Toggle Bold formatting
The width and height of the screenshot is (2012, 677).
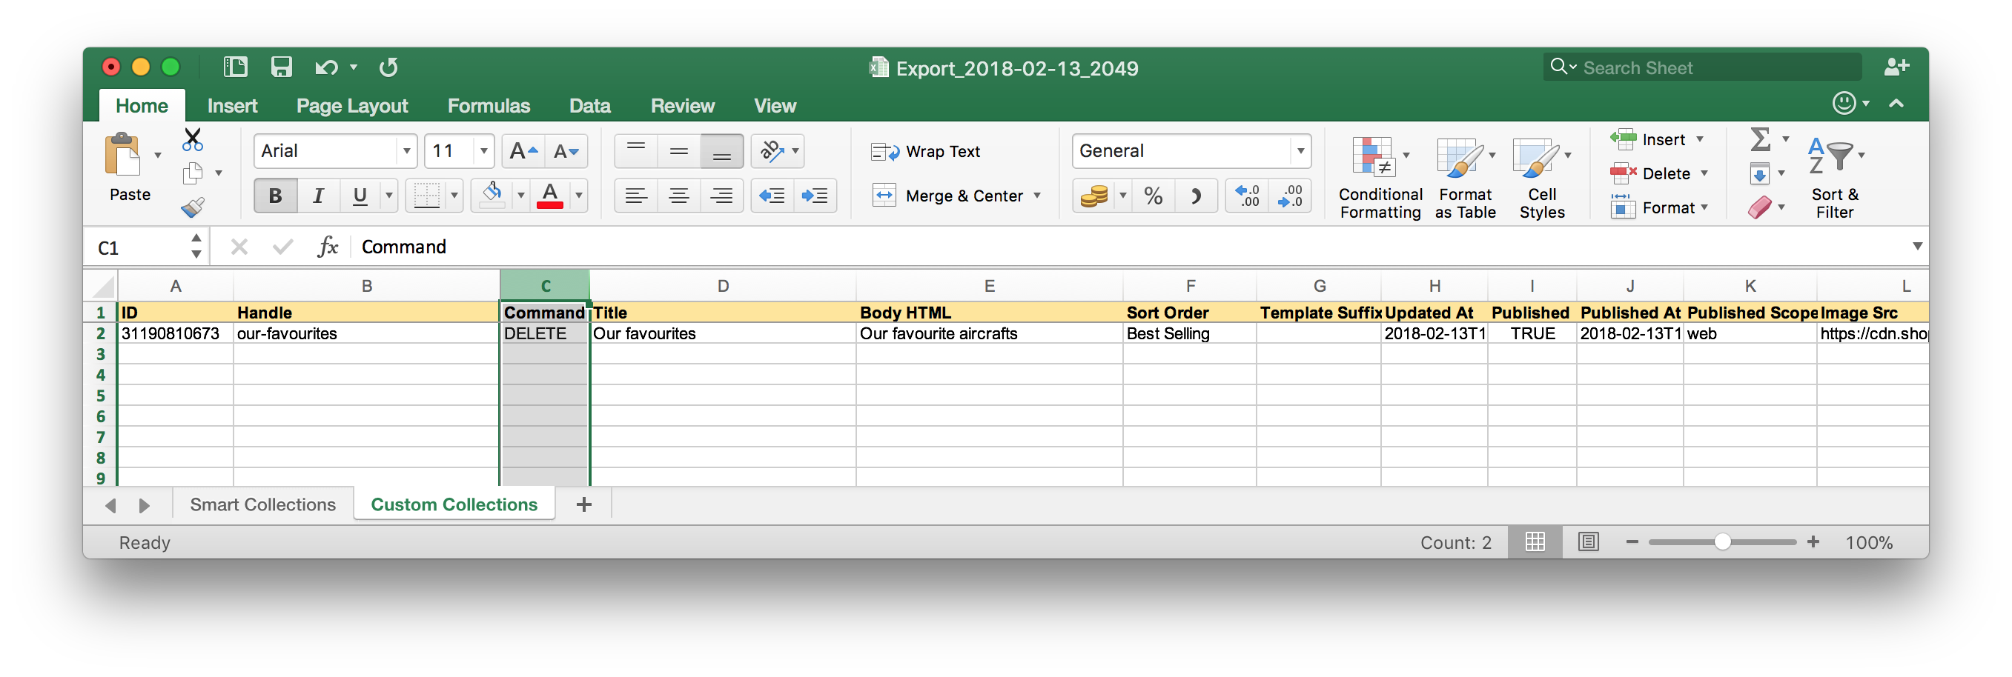(275, 196)
